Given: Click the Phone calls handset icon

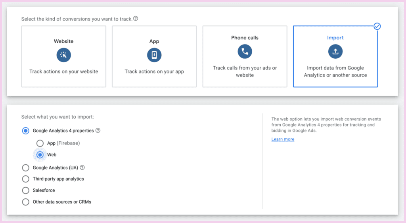Looking at the screenshot, I should pyautogui.click(x=245, y=51).
